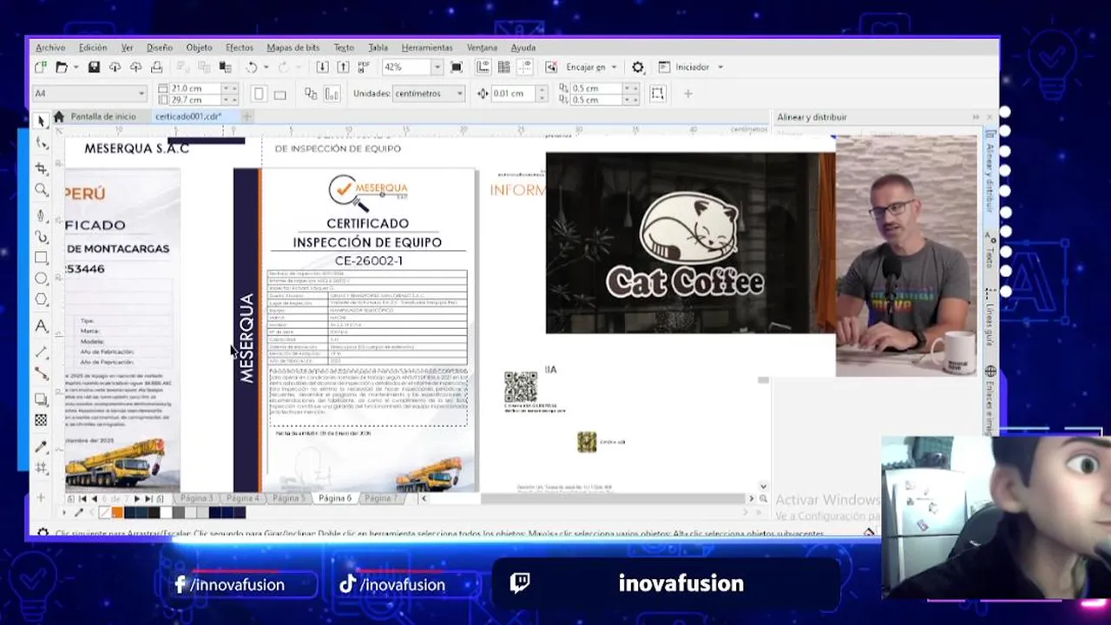Click the orange color swatch in palette
1111x625 pixels.
(x=117, y=512)
